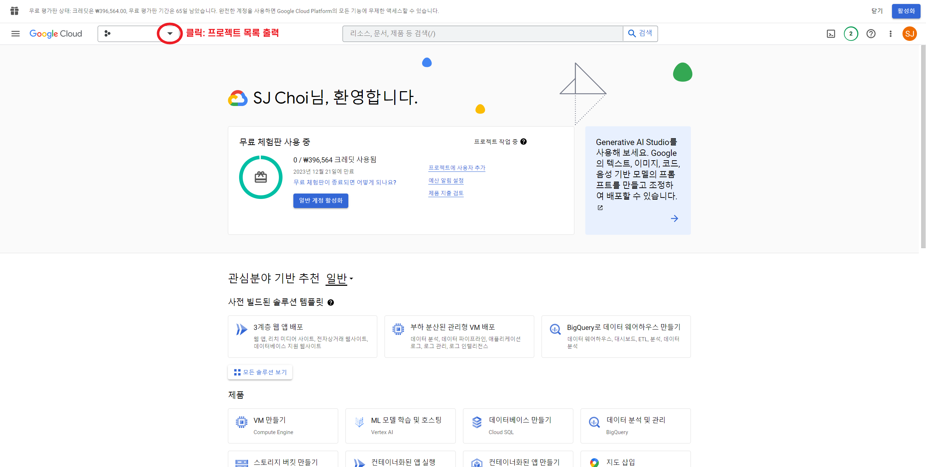Activate Cloud Shell terminal icon
The width and height of the screenshot is (926, 467).
point(831,34)
